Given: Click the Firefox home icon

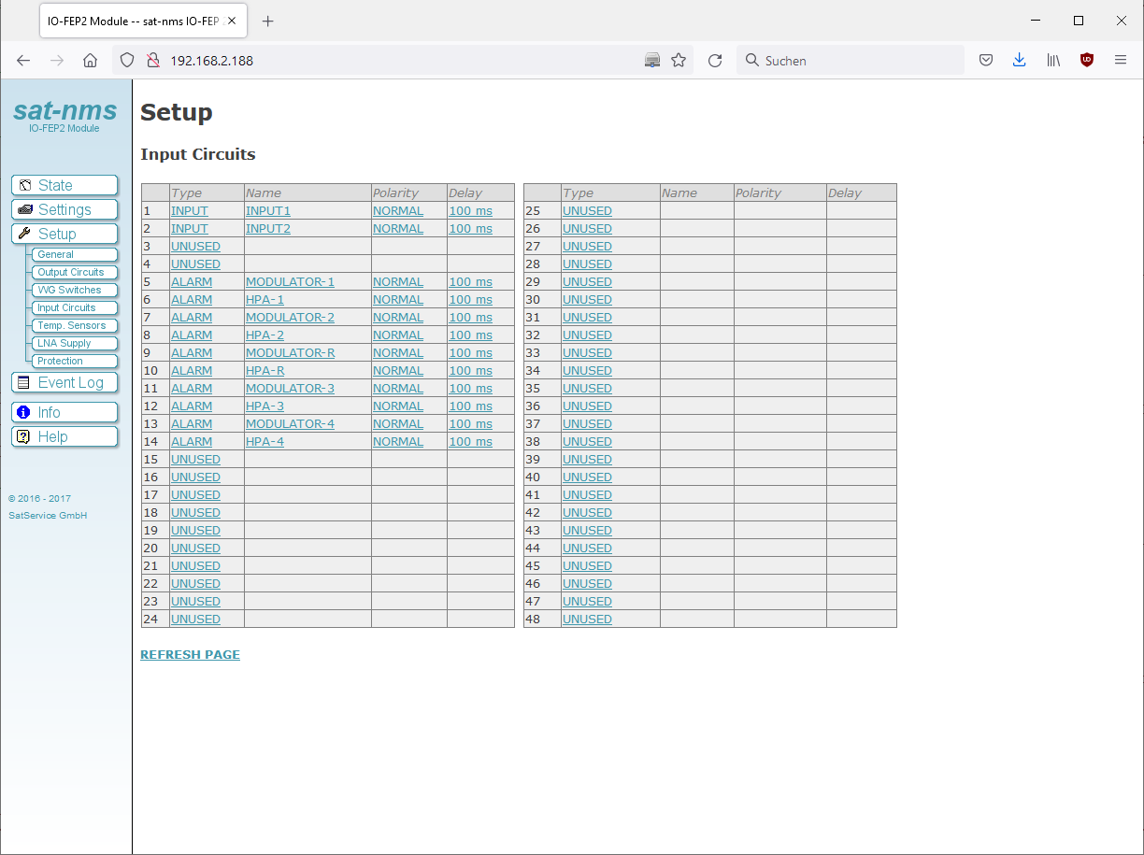Looking at the screenshot, I should point(90,61).
